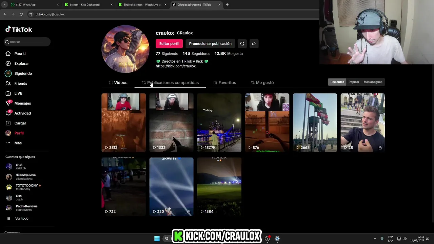
Task: Expand the Más sidebar option
Action: [x=18, y=143]
